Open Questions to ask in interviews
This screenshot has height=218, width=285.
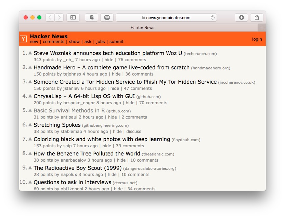pos(72,182)
